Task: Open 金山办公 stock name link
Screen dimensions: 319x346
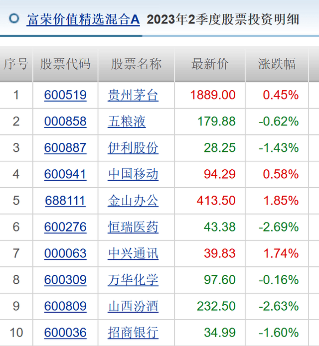Action: click(133, 201)
